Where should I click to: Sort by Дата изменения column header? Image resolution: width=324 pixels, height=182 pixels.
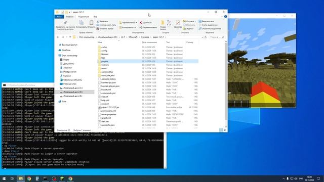[x=149, y=42]
